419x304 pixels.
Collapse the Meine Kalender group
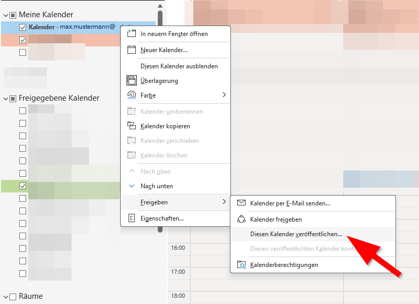click(5, 15)
